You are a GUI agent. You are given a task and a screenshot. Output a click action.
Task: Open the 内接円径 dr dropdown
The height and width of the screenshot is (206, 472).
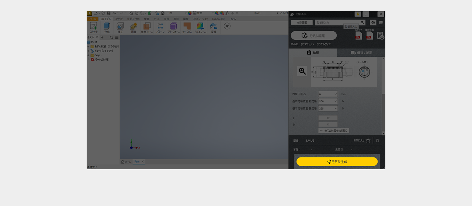click(x=328, y=94)
